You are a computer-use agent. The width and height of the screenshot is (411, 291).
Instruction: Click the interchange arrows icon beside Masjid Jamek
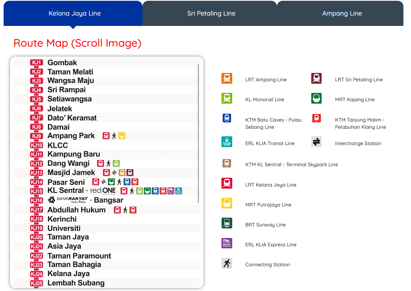pyautogui.click(x=114, y=173)
